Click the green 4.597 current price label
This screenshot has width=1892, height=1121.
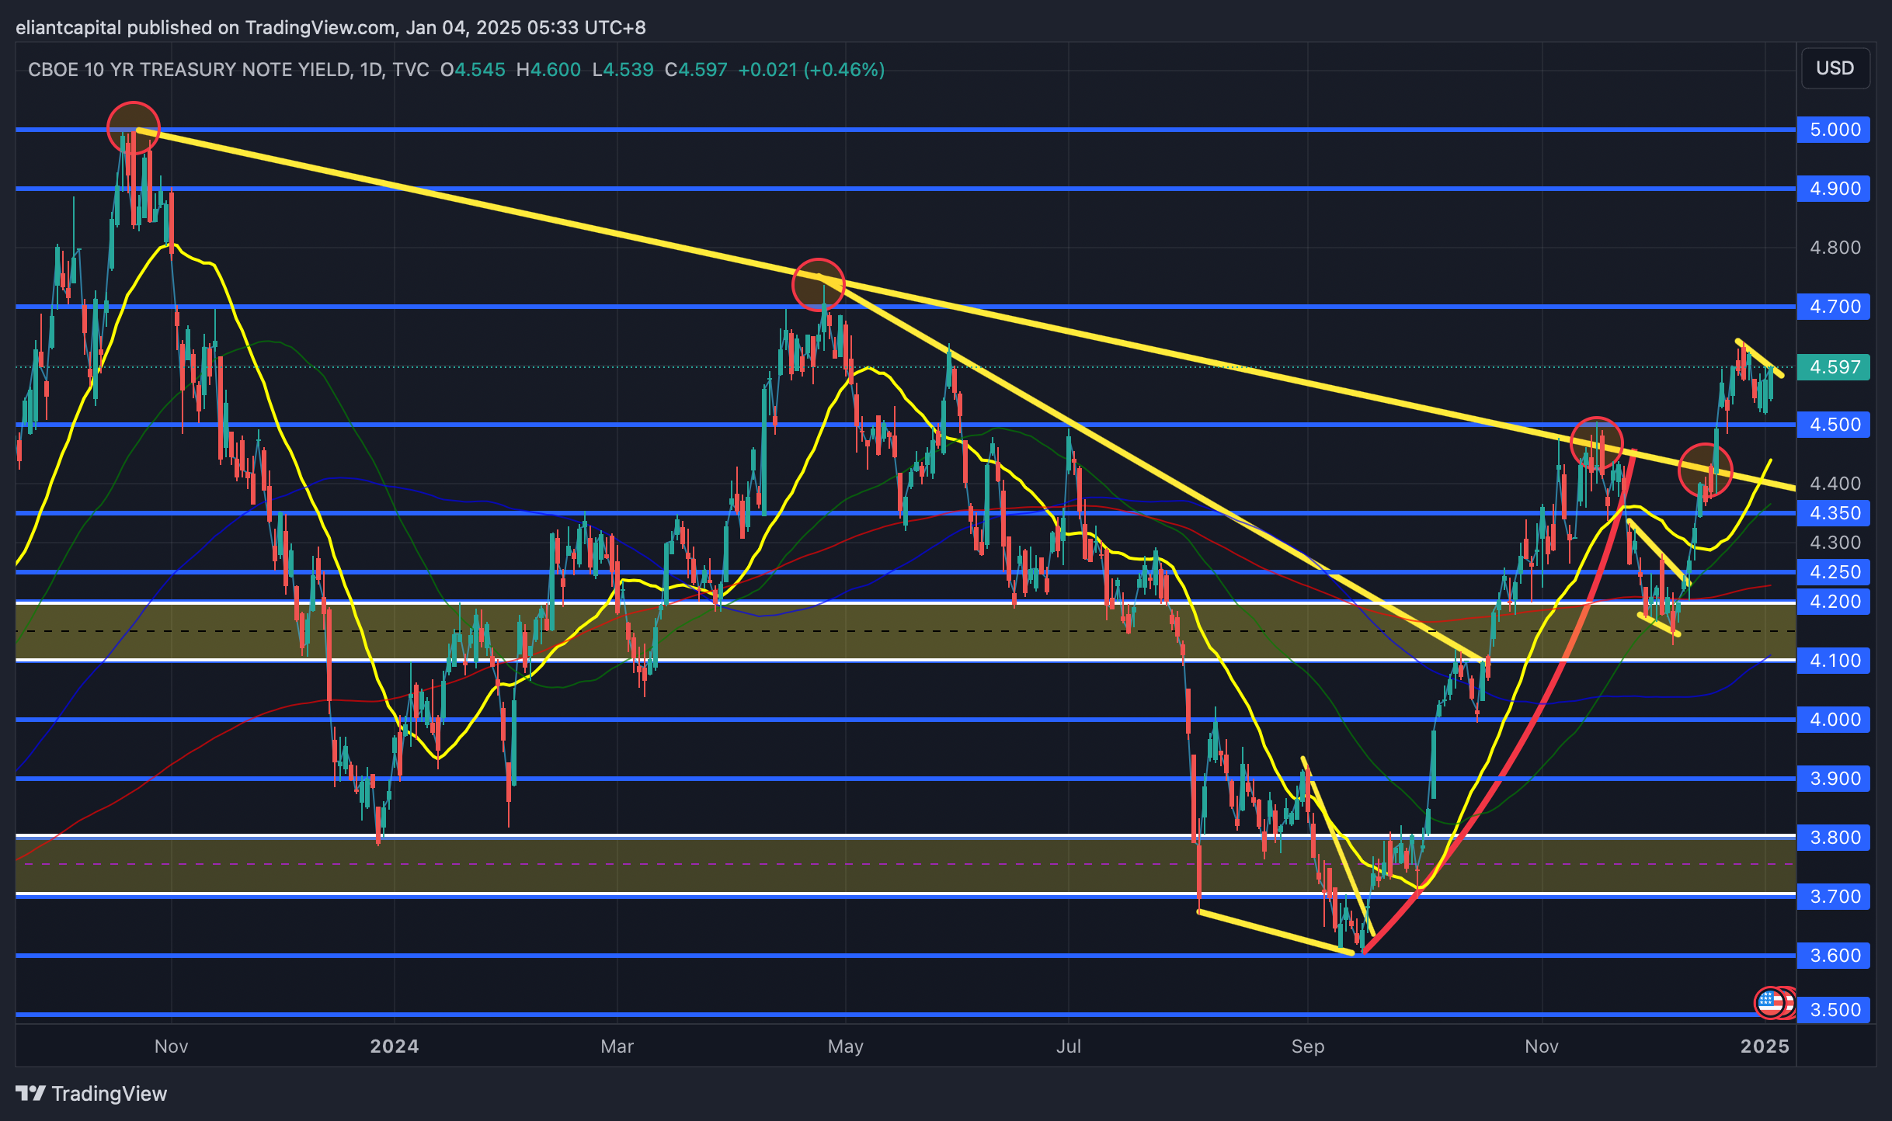tap(1834, 366)
